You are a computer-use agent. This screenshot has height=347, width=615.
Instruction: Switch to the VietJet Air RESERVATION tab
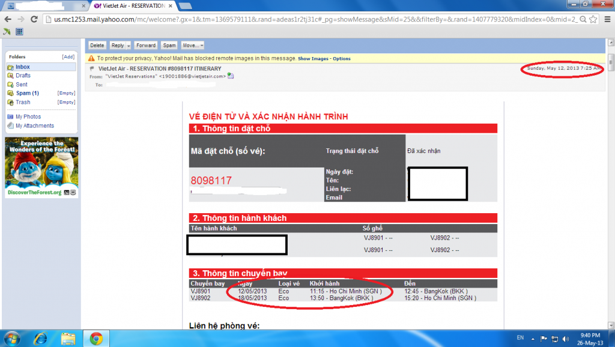click(x=134, y=6)
